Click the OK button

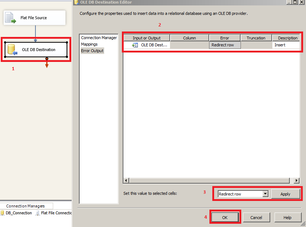[x=225, y=217]
